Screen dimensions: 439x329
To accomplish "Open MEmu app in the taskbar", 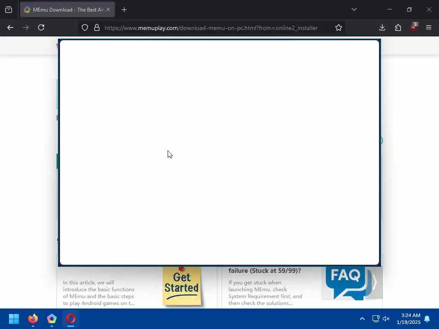I will [52, 319].
